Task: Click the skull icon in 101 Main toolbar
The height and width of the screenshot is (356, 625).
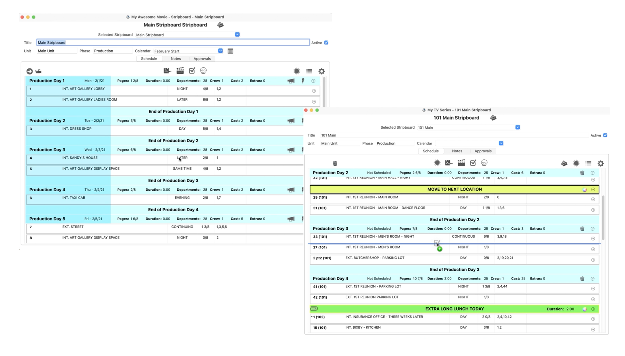Action: (484, 163)
